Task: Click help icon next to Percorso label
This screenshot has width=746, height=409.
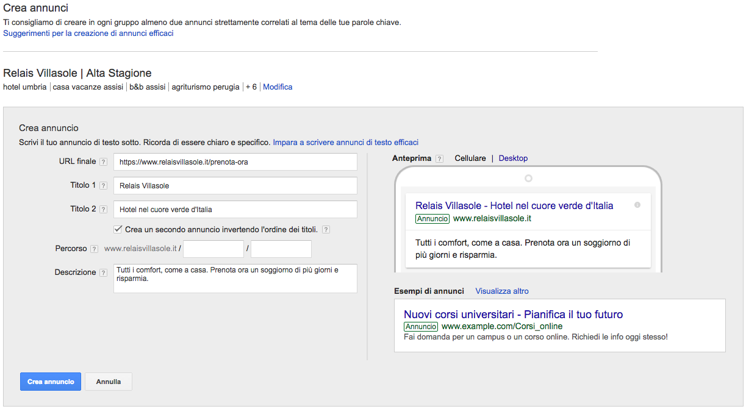Action: [94, 249]
